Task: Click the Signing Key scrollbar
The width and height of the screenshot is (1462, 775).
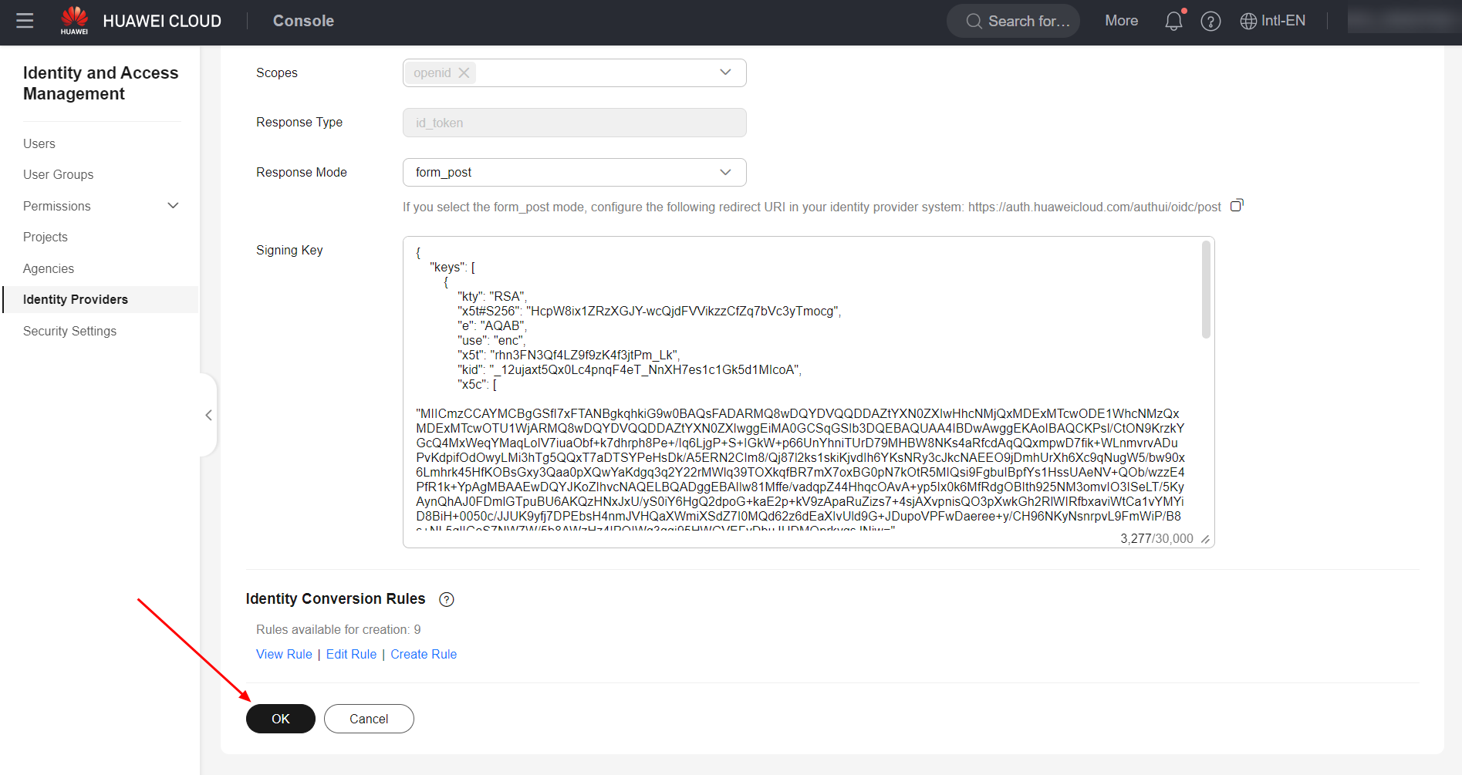Action: pos(1205,290)
